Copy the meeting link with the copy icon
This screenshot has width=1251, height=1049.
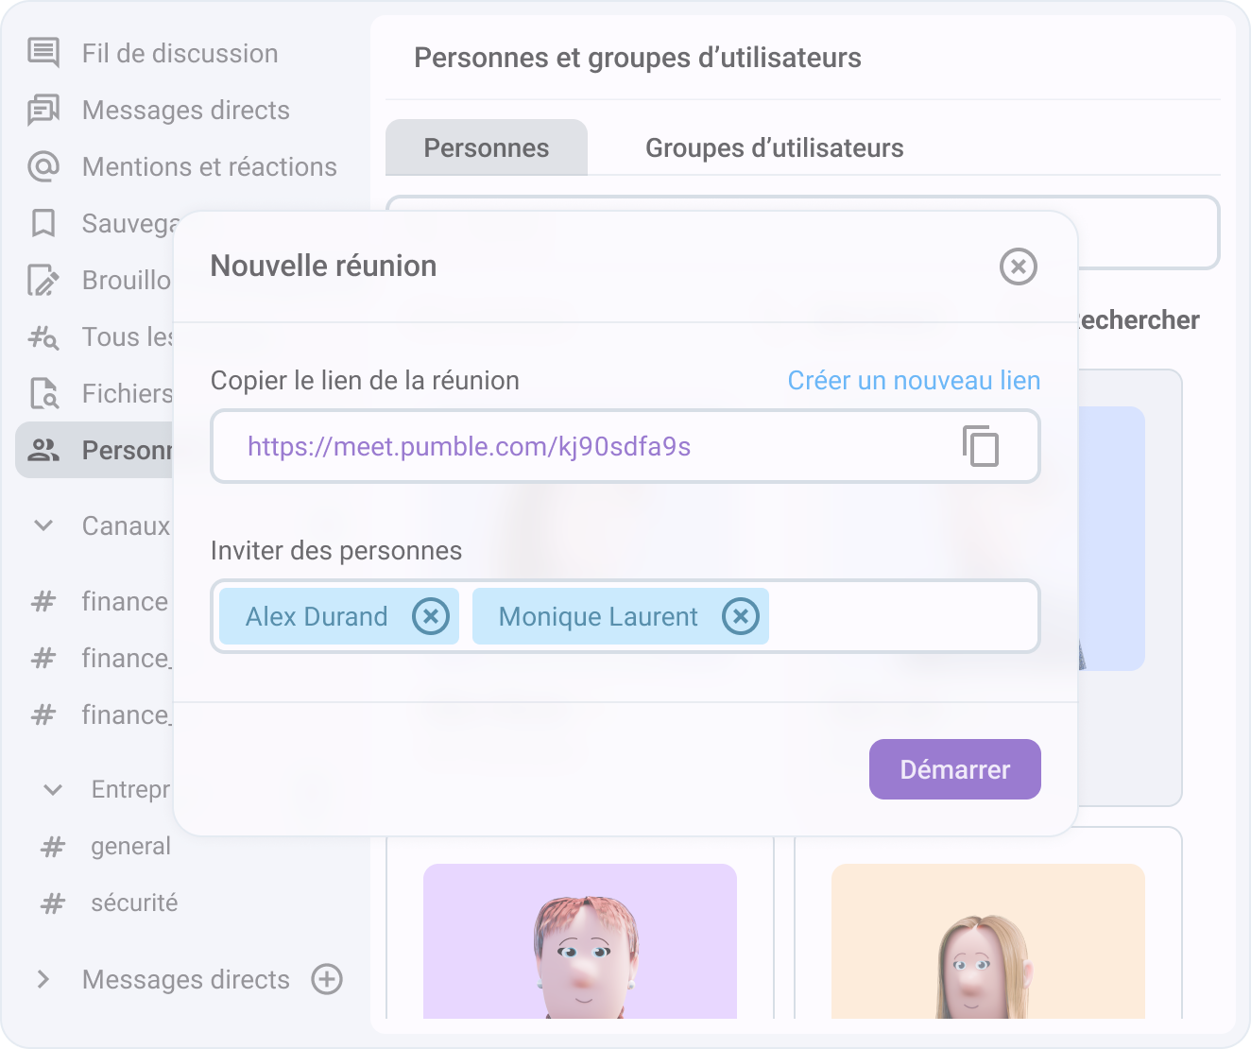pyautogui.click(x=980, y=446)
